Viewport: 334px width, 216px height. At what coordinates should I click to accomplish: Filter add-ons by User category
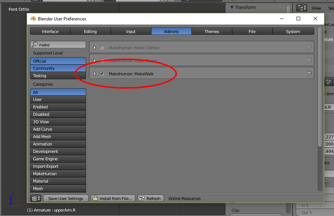[58, 99]
